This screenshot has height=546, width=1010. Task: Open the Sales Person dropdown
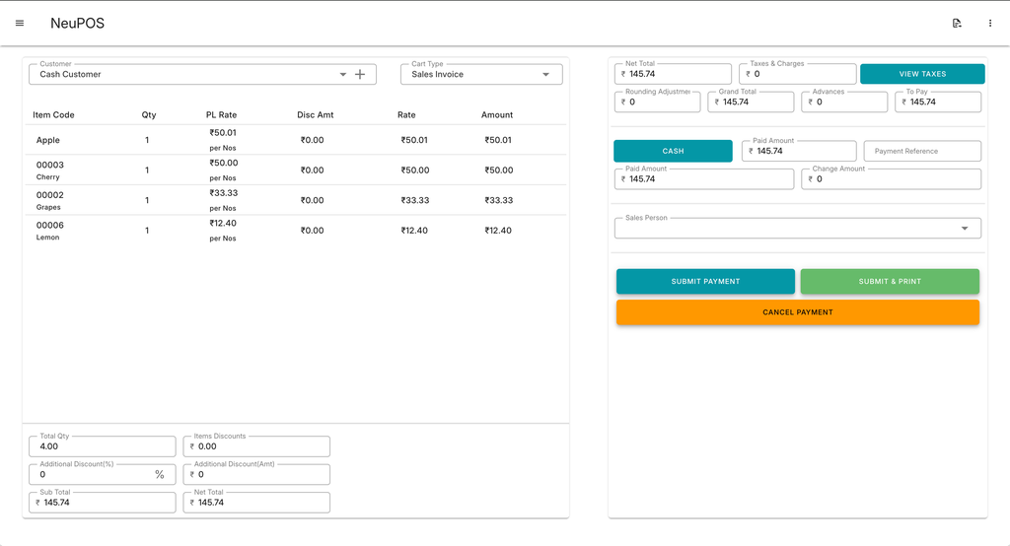click(x=797, y=228)
